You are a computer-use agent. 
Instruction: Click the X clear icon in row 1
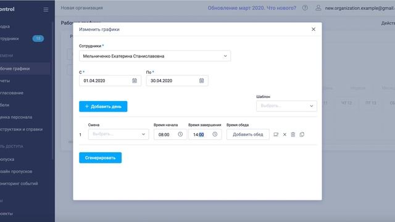click(x=285, y=134)
